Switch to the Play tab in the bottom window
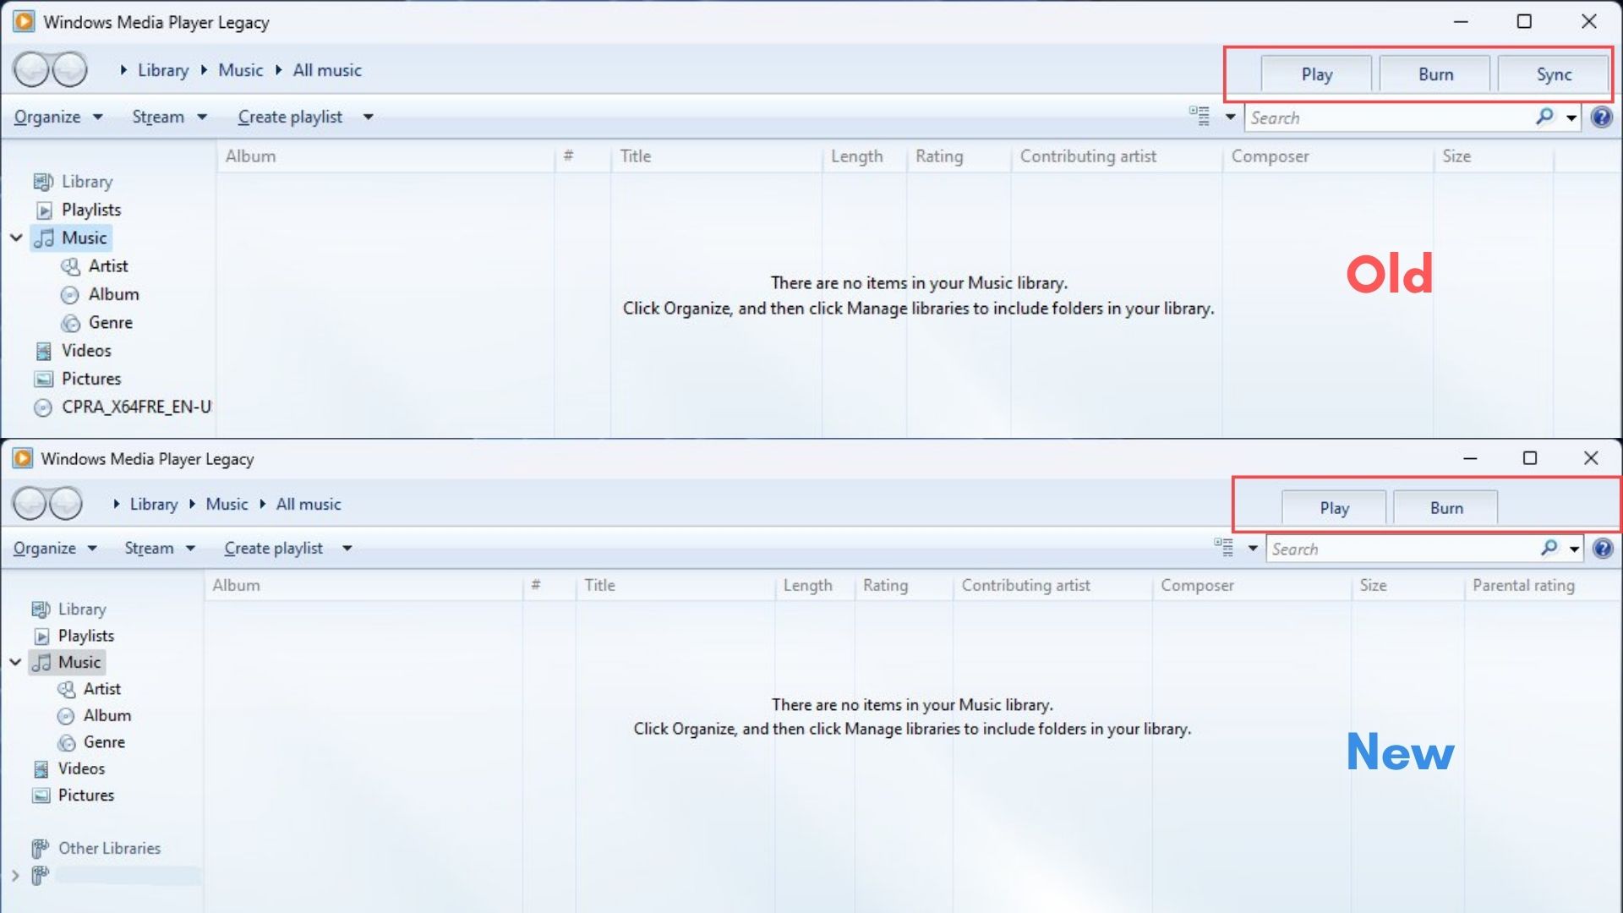This screenshot has height=913, width=1623. pyautogui.click(x=1334, y=508)
